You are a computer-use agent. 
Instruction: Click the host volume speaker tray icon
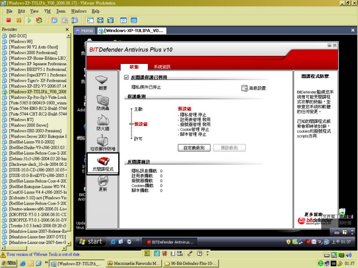click(x=349, y=255)
